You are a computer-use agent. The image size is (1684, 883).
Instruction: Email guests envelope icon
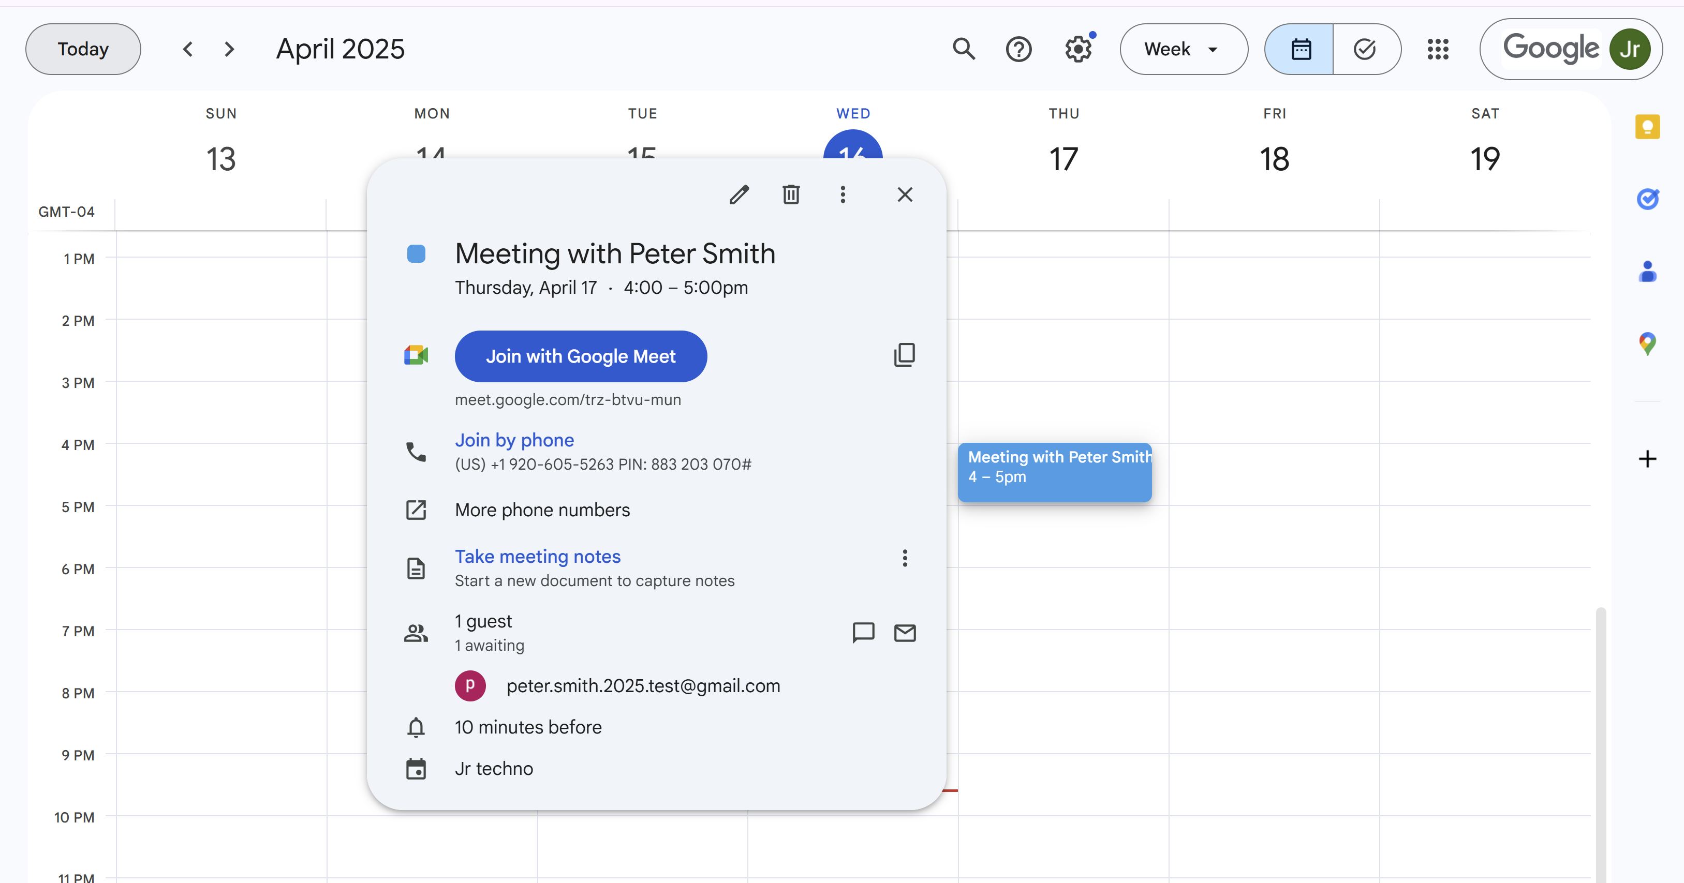905,633
